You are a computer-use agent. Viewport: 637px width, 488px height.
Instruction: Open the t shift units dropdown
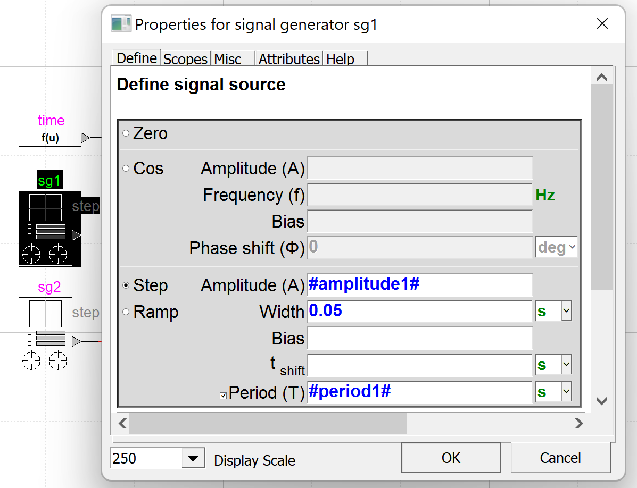click(x=566, y=365)
